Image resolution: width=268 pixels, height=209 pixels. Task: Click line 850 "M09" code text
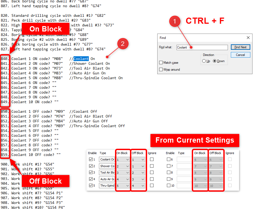[60, 112]
